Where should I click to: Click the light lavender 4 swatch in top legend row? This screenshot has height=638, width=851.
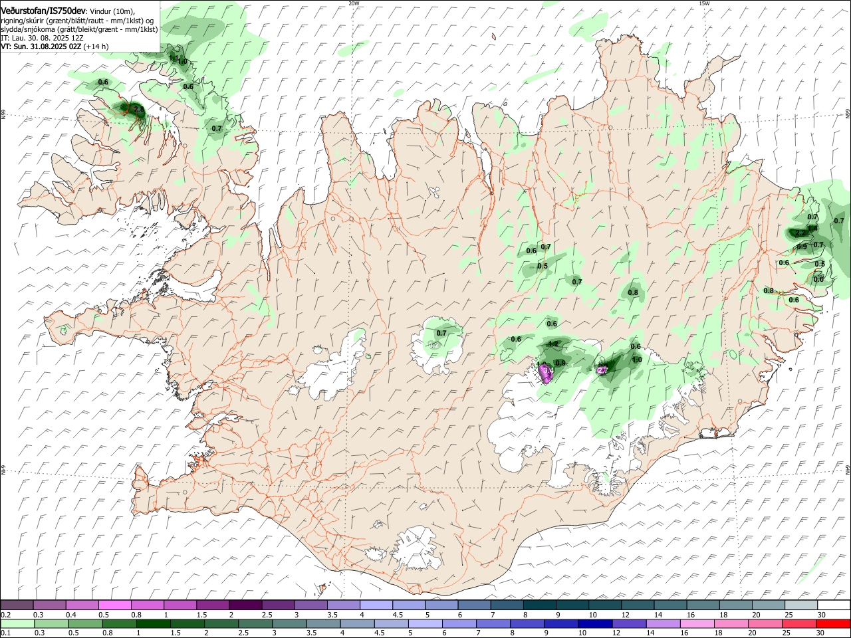tap(376, 605)
